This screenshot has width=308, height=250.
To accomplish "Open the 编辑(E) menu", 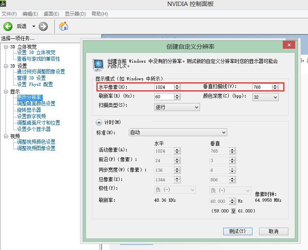I will coord(30,14).
